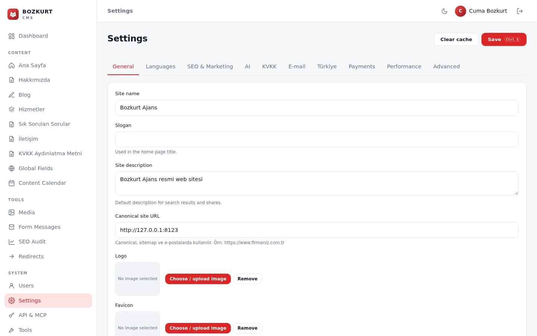
Task: Click the Blog pencil icon
Action: tap(12, 95)
